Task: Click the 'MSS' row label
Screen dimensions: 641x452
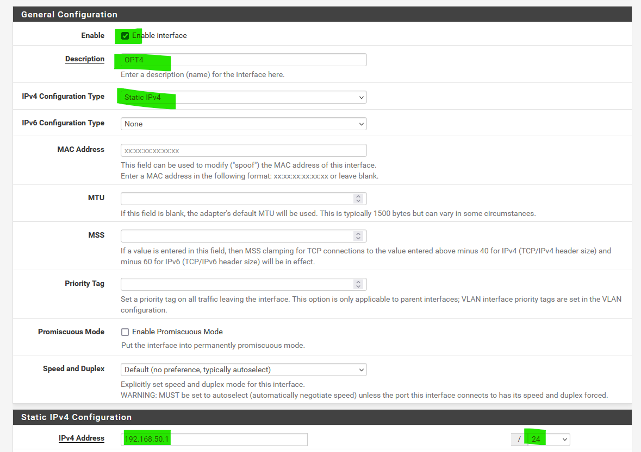Action: tap(96, 235)
